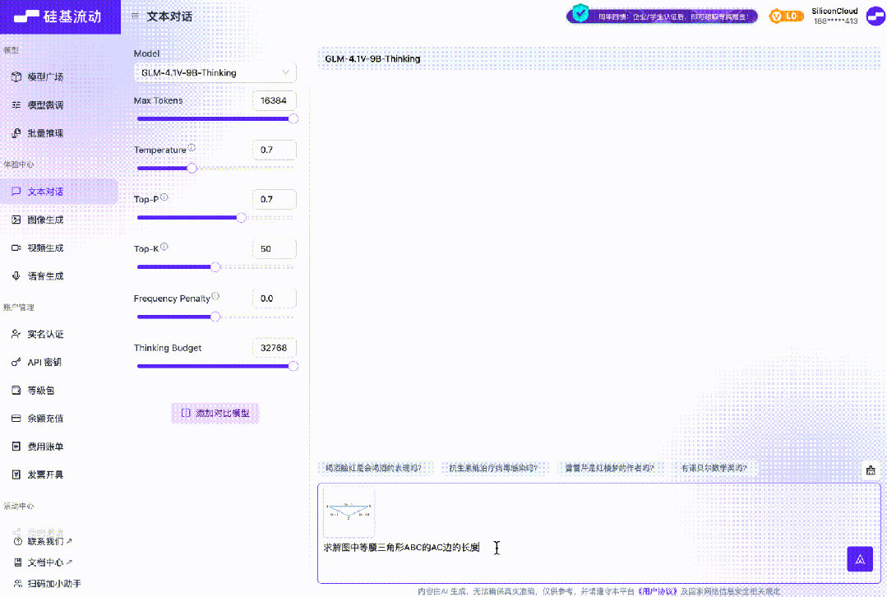Click the Temperature info icon
Image resolution: width=887 pixels, height=597 pixels.
point(192,148)
